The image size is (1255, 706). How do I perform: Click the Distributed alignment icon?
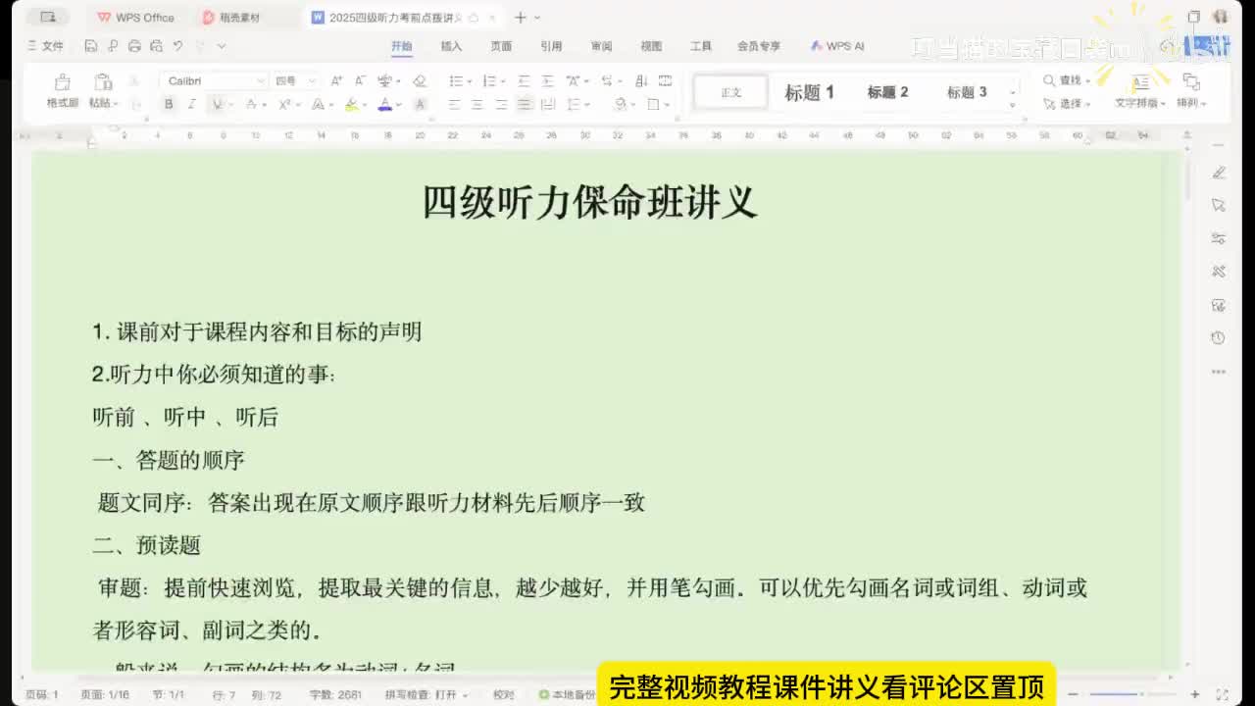(547, 104)
